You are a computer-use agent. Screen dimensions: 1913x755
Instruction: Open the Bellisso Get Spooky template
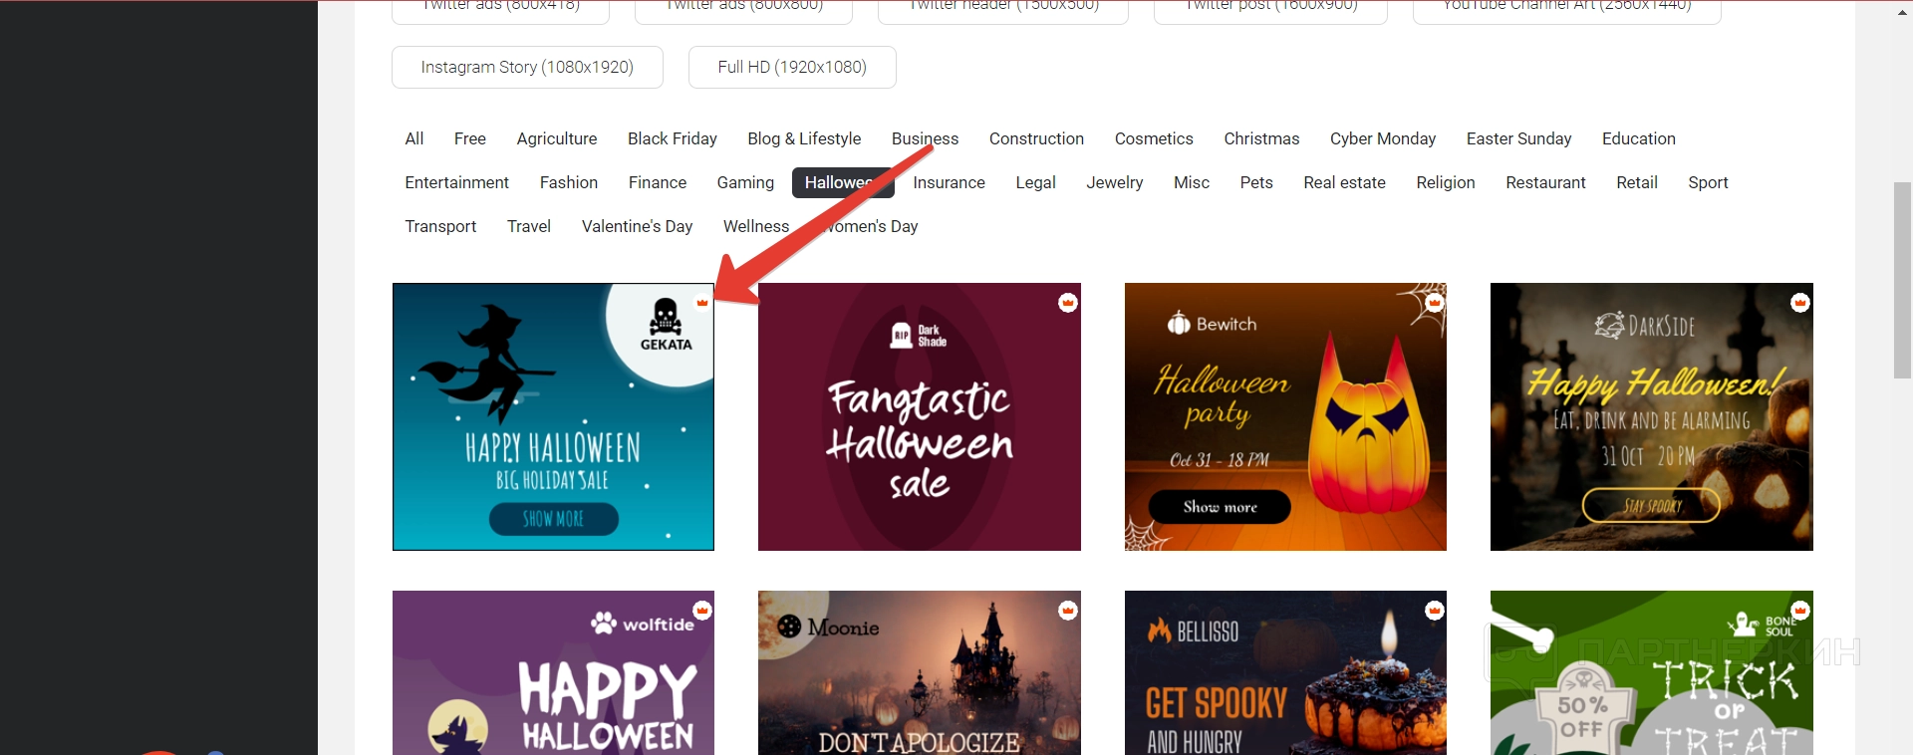pos(1285,672)
